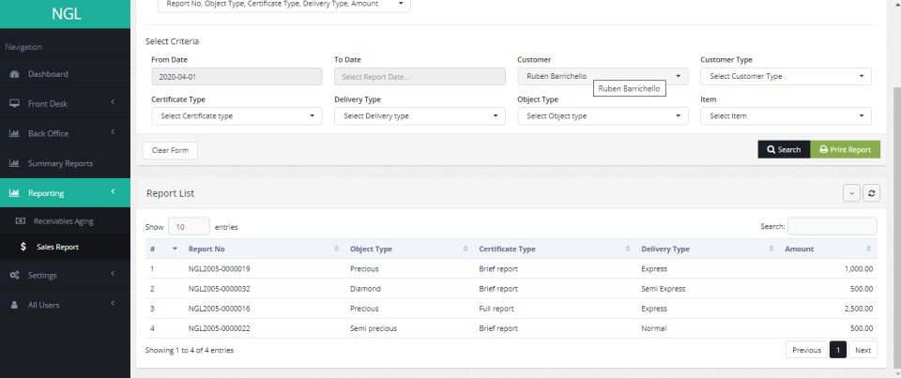Click the Report List search box

coord(832,226)
